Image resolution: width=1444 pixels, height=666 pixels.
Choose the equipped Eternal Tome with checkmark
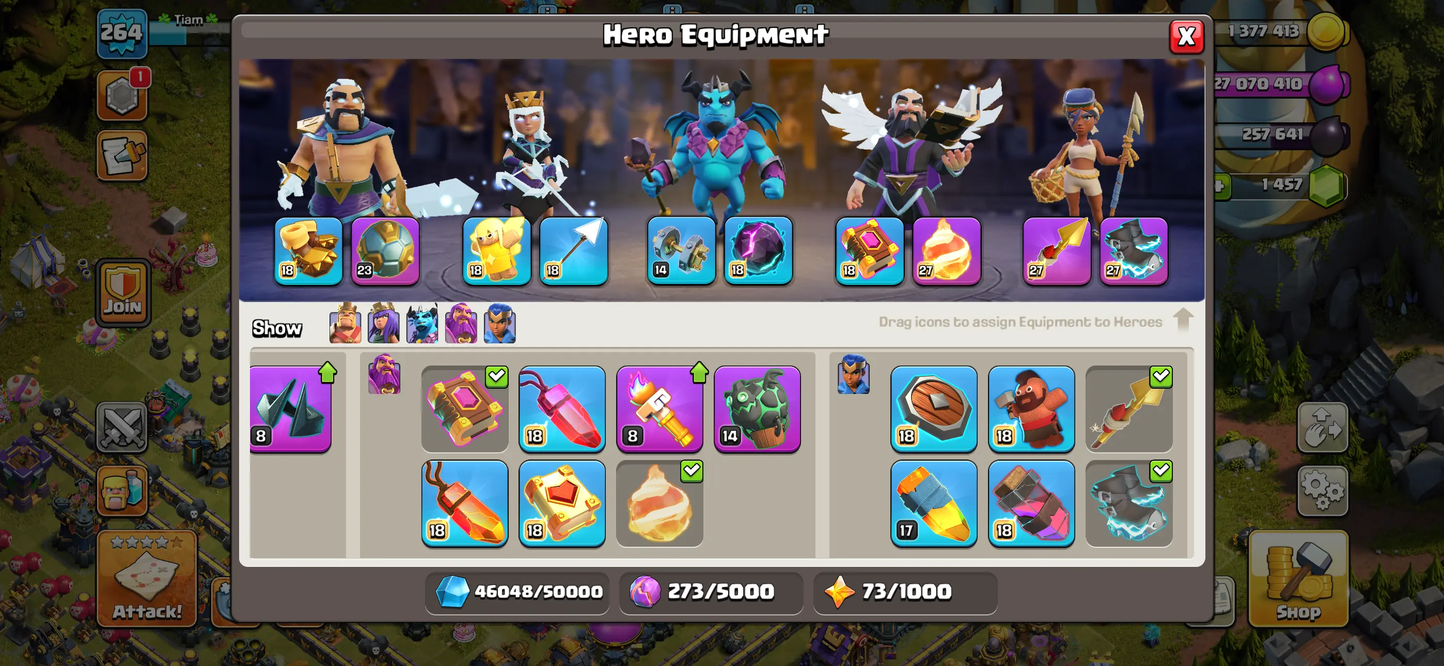(x=465, y=409)
